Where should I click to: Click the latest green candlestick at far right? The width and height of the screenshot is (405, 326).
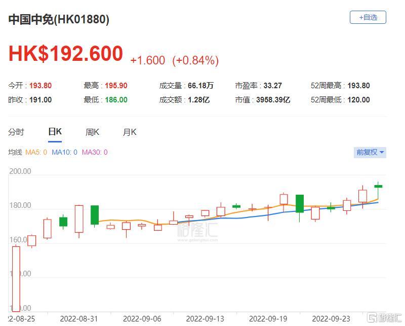click(378, 186)
